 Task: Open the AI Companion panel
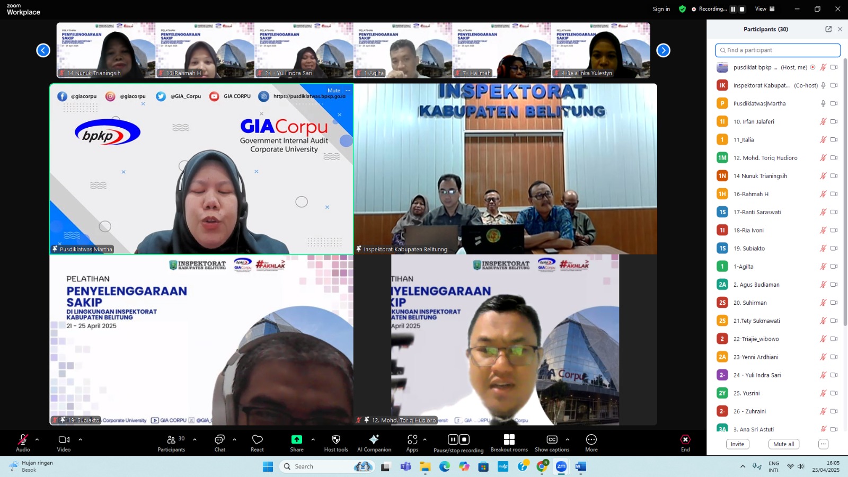point(374,443)
